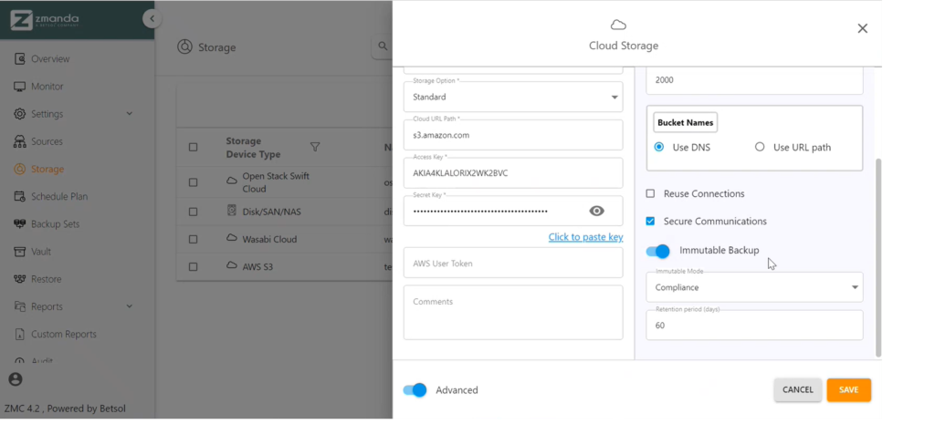The height and width of the screenshot is (445, 935).
Task: Turn off the Advanced switch
Action: tap(415, 390)
